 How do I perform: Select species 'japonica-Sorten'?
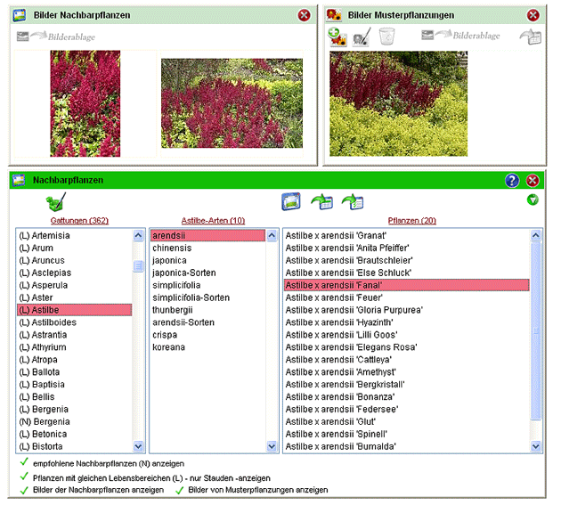click(207, 273)
